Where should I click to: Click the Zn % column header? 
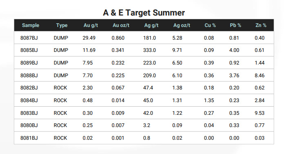(x=261, y=25)
